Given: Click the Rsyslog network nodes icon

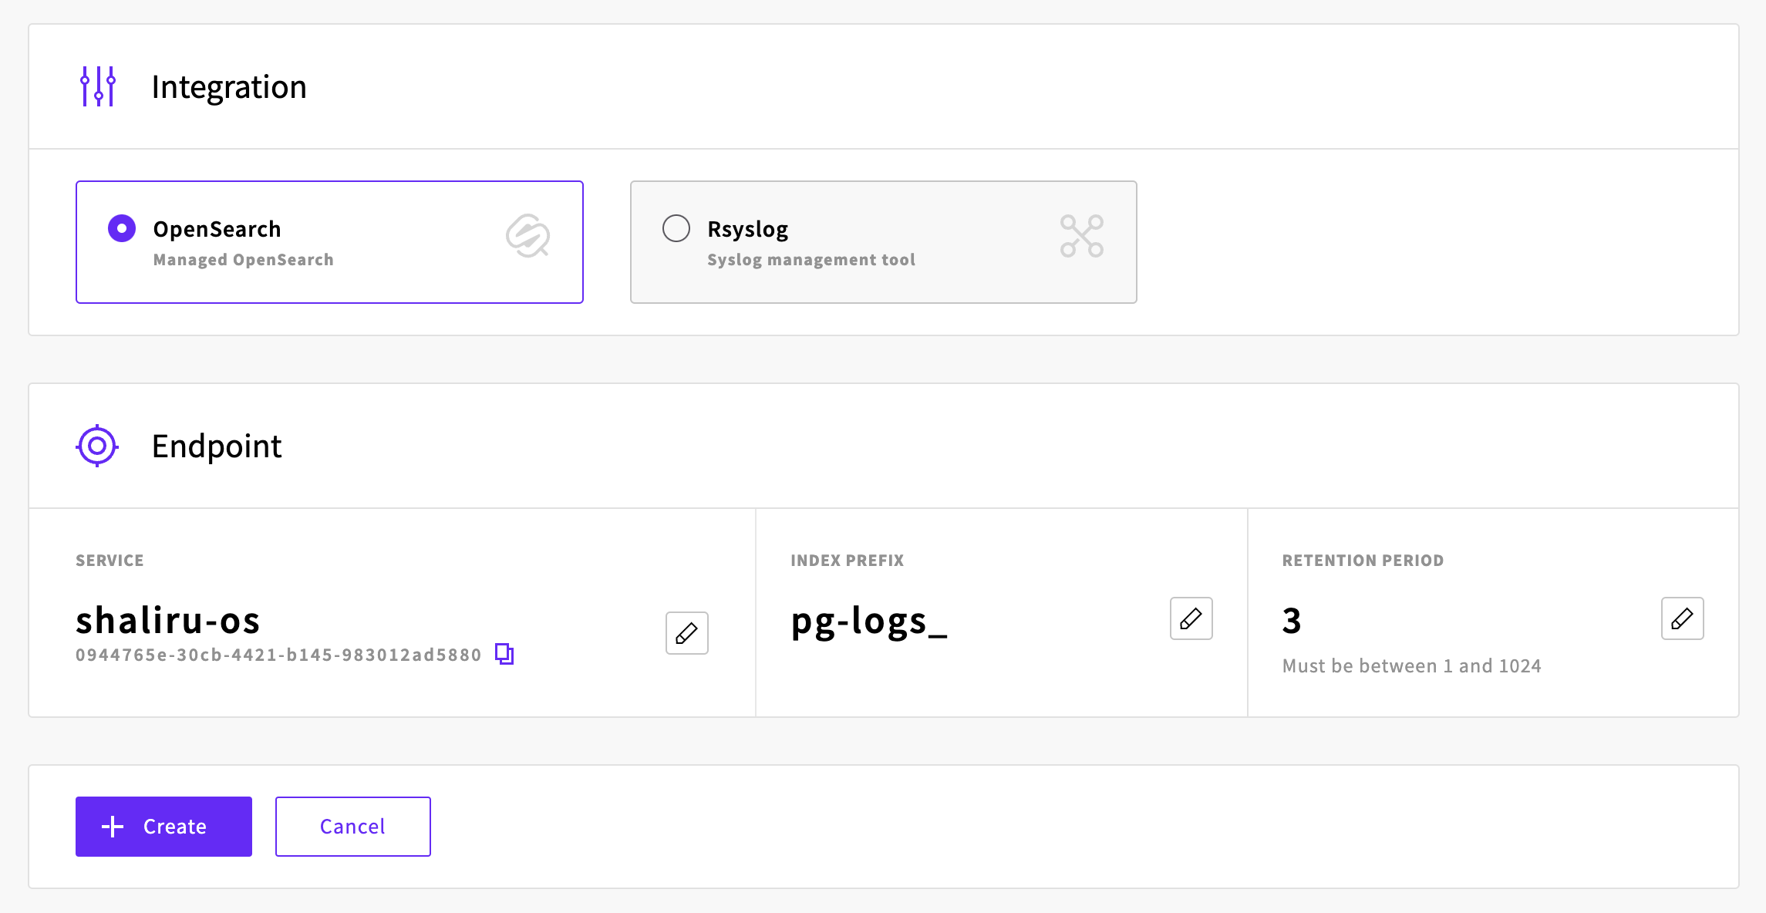Looking at the screenshot, I should pos(1082,236).
